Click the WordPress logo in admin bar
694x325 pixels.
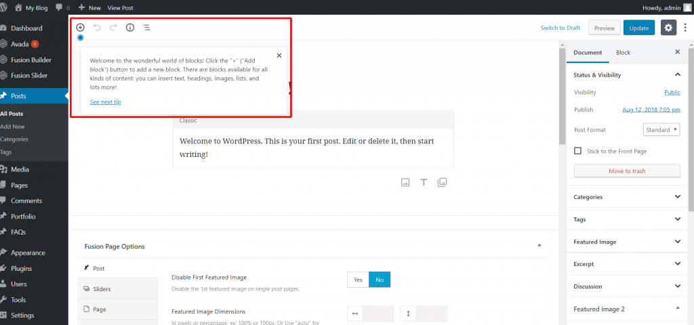click(x=3, y=7)
